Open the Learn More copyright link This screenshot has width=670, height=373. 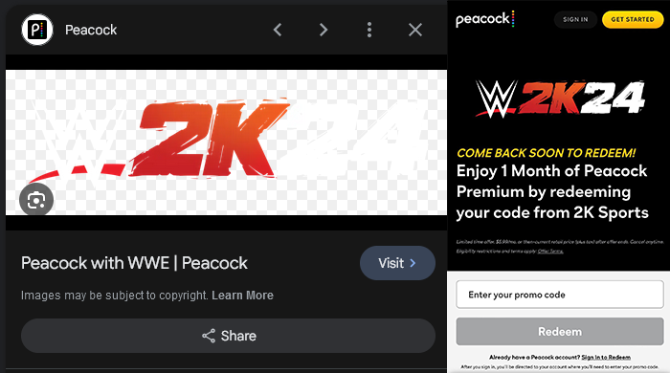pyautogui.click(x=242, y=296)
